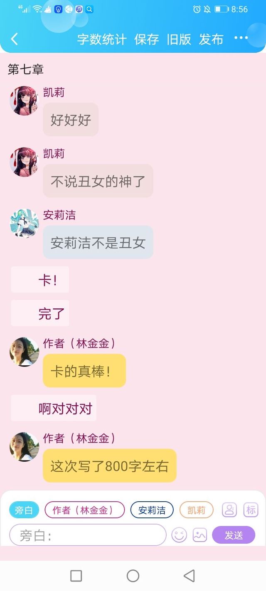Select the 旁白 narrator role chip
266x591 pixels.
[24, 510]
